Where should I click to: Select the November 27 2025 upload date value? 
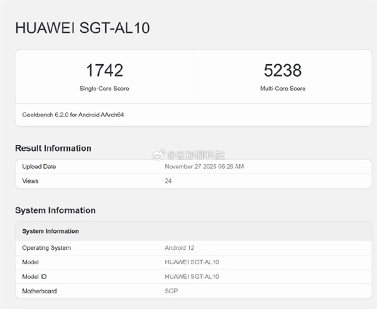(x=204, y=167)
